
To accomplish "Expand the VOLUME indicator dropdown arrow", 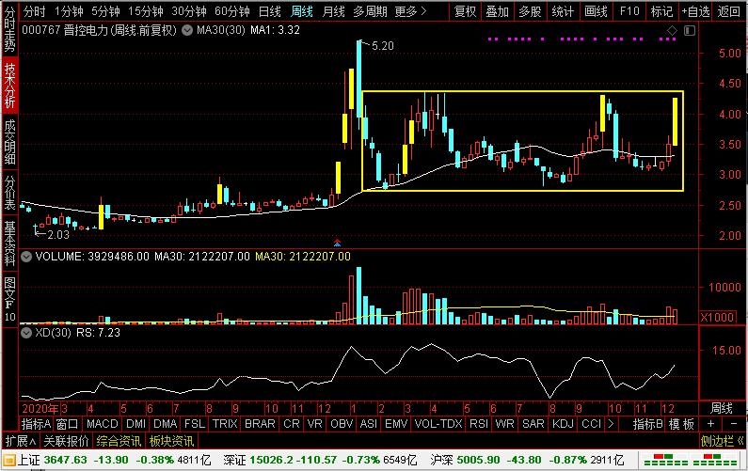I will (25, 256).
